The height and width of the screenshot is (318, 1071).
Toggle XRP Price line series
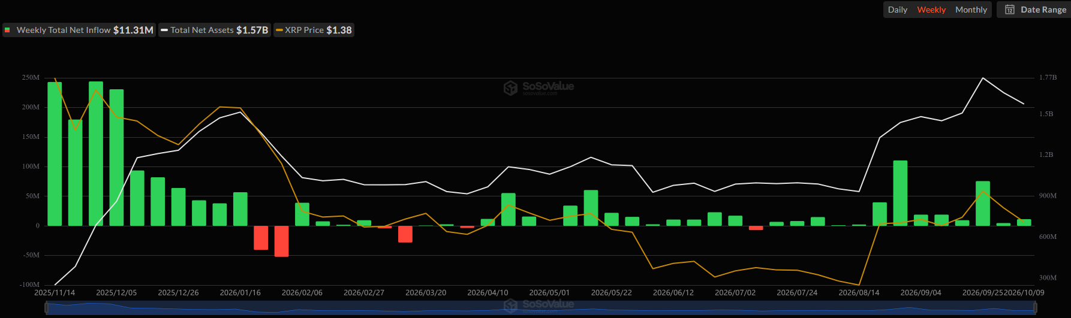coord(314,30)
